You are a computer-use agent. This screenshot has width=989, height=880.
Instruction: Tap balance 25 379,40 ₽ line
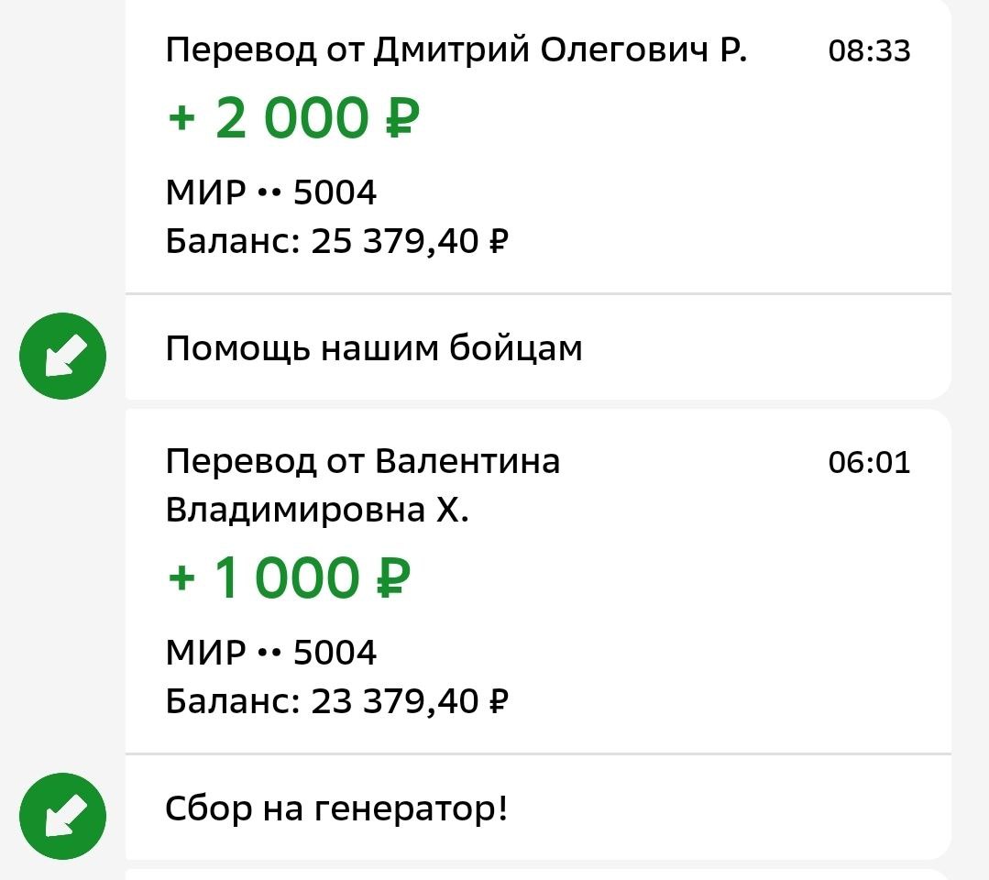click(336, 241)
